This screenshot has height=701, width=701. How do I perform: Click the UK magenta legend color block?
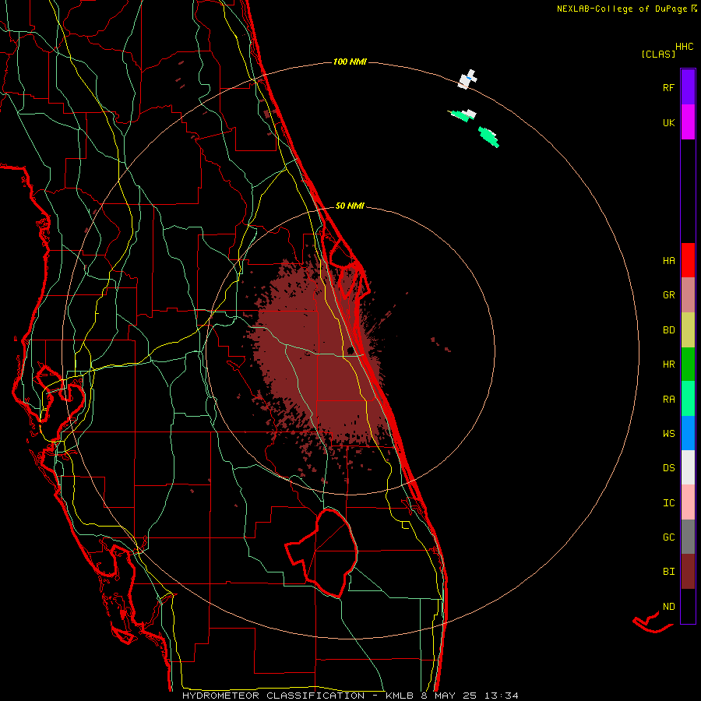[688, 122]
